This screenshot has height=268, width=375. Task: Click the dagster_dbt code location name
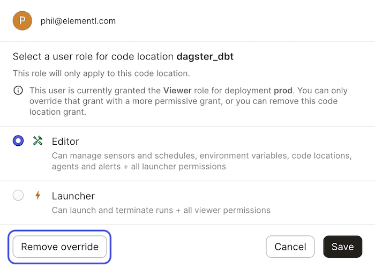coord(205,57)
